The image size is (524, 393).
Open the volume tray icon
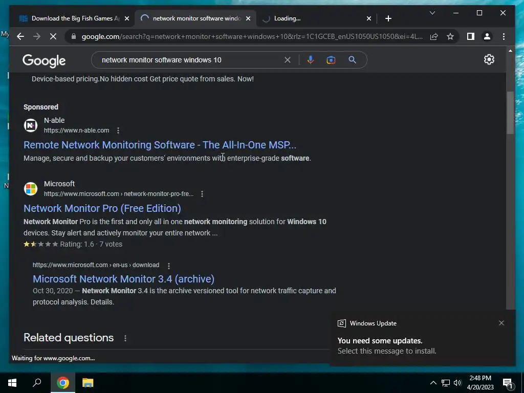(x=457, y=383)
